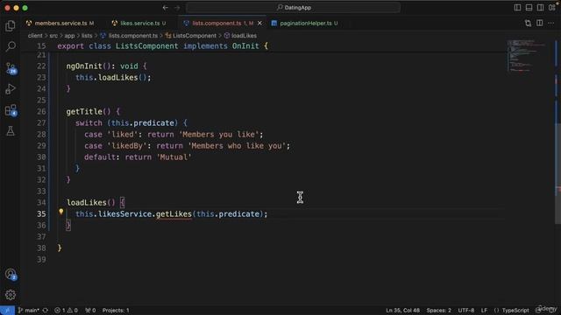Open problems errors and warnings indicator
This screenshot has width=561, height=315.
click(66, 311)
